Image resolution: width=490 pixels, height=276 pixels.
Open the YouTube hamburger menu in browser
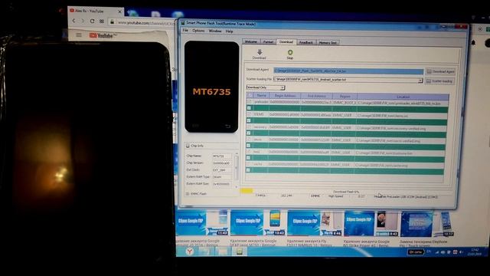coord(79,35)
